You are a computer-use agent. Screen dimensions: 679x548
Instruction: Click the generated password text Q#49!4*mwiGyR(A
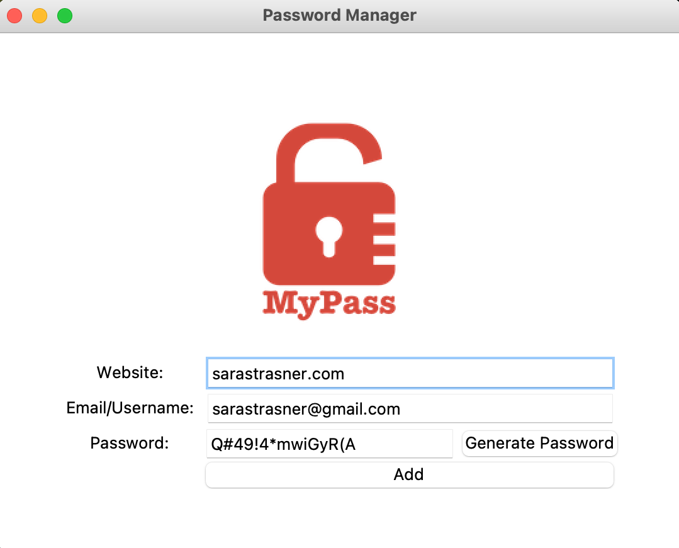(x=283, y=445)
